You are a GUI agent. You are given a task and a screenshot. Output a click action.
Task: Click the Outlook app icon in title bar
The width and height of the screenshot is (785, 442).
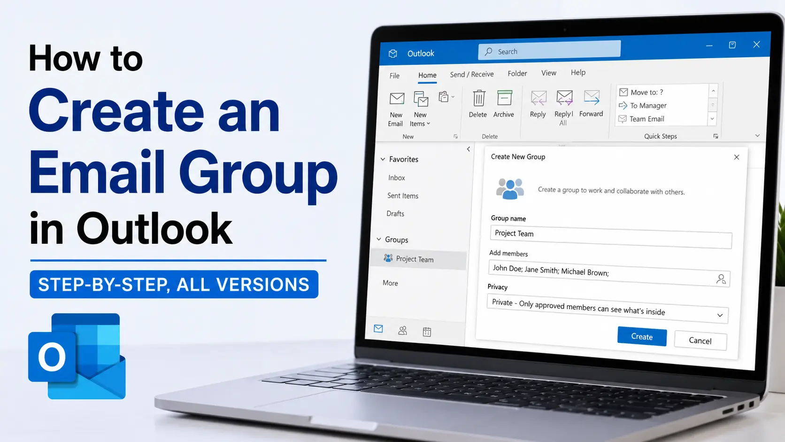point(393,54)
